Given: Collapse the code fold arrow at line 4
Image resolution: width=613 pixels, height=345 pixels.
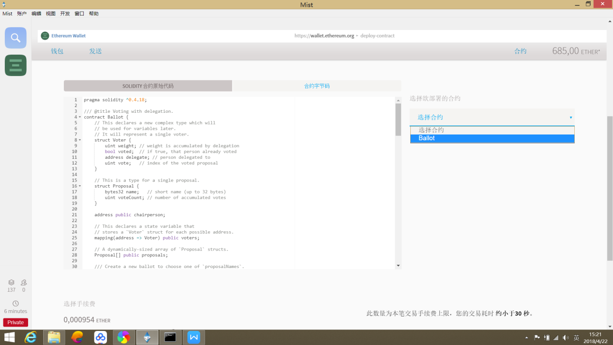Looking at the screenshot, I should (x=80, y=117).
